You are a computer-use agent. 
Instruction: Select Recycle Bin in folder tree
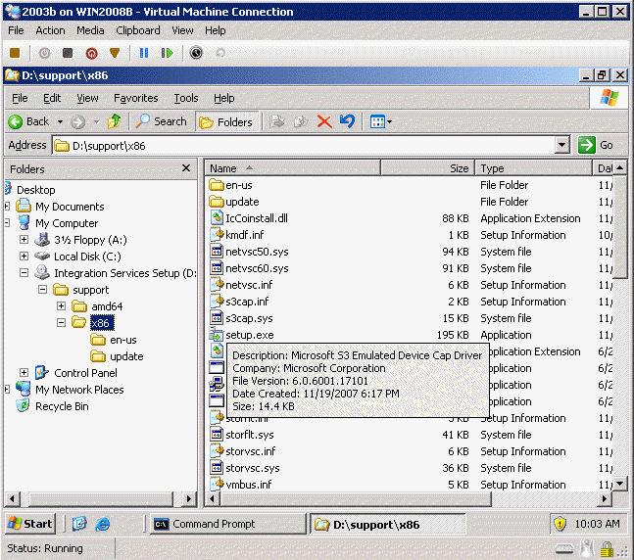62,406
